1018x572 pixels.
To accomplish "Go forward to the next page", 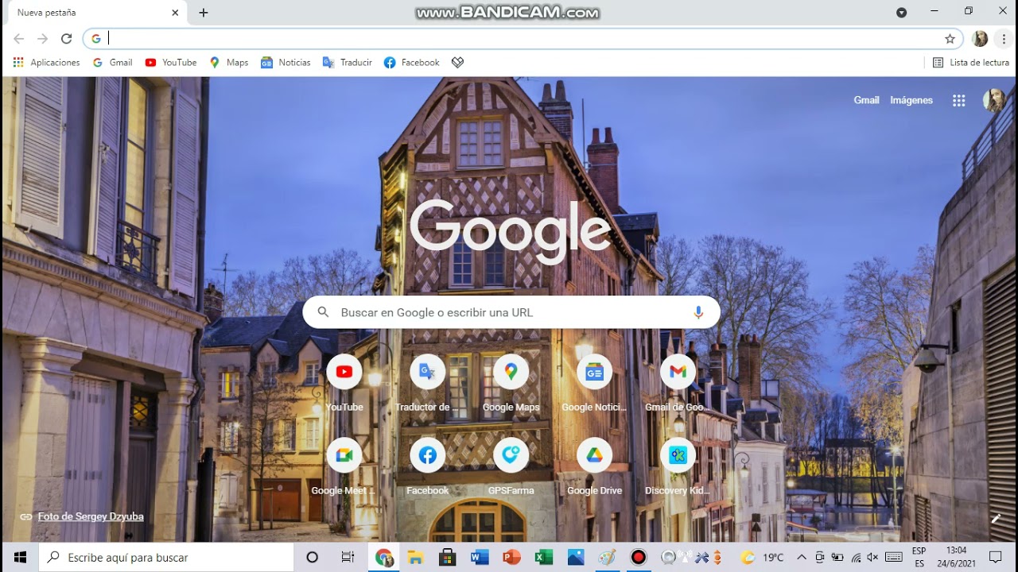I will [43, 38].
